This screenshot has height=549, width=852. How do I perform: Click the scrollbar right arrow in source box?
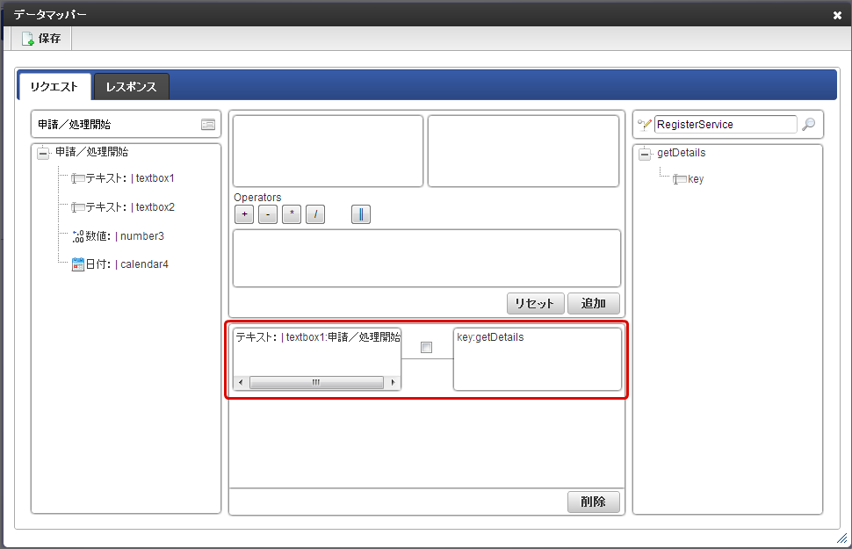(x=393, y=383)
